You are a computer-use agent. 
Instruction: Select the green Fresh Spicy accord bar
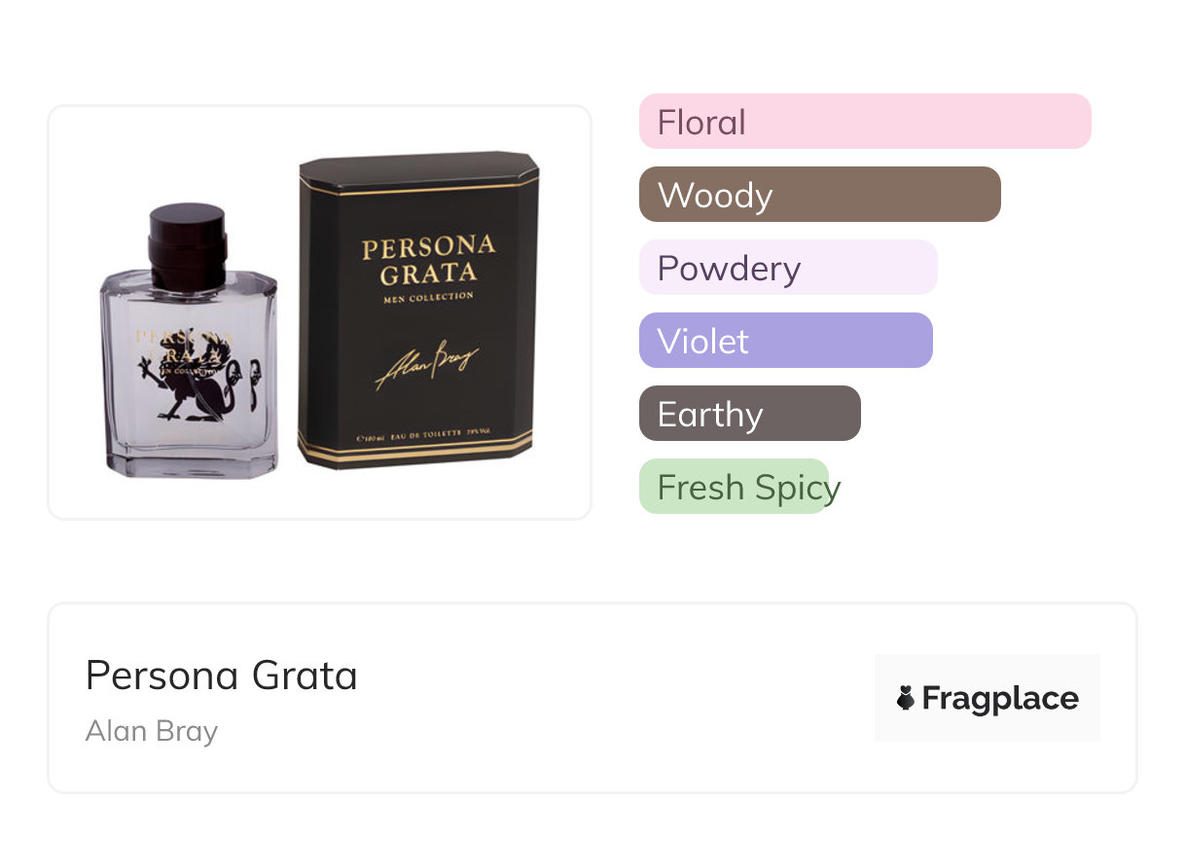coord(734,487)
